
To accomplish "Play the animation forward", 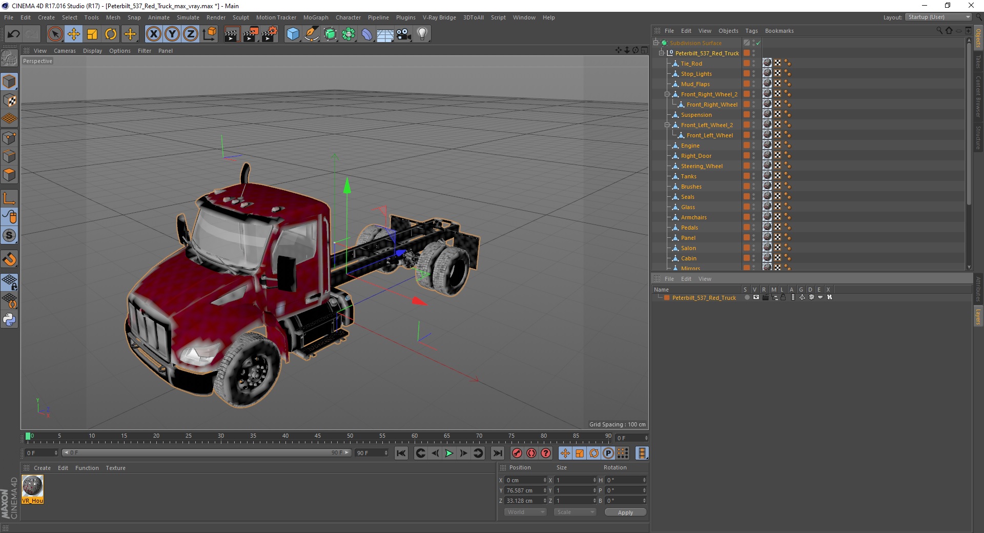I will tap(449, 453).
